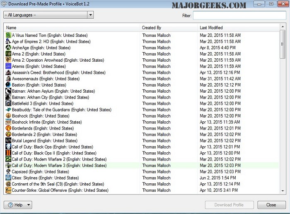Click the Arma 2 profile icon
Screen dimensions: 290x214
pyautogui.click(x=8, y=54)
